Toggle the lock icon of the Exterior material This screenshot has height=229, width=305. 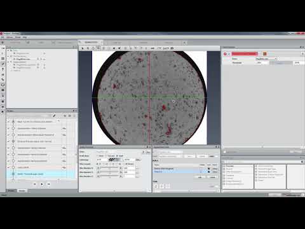coord(208,169)
